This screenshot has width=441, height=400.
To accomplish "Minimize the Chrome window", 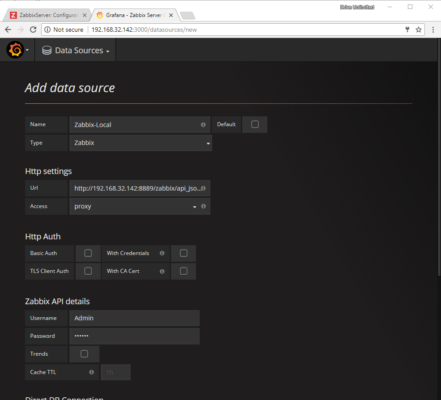I will click(x=390, y=7).
